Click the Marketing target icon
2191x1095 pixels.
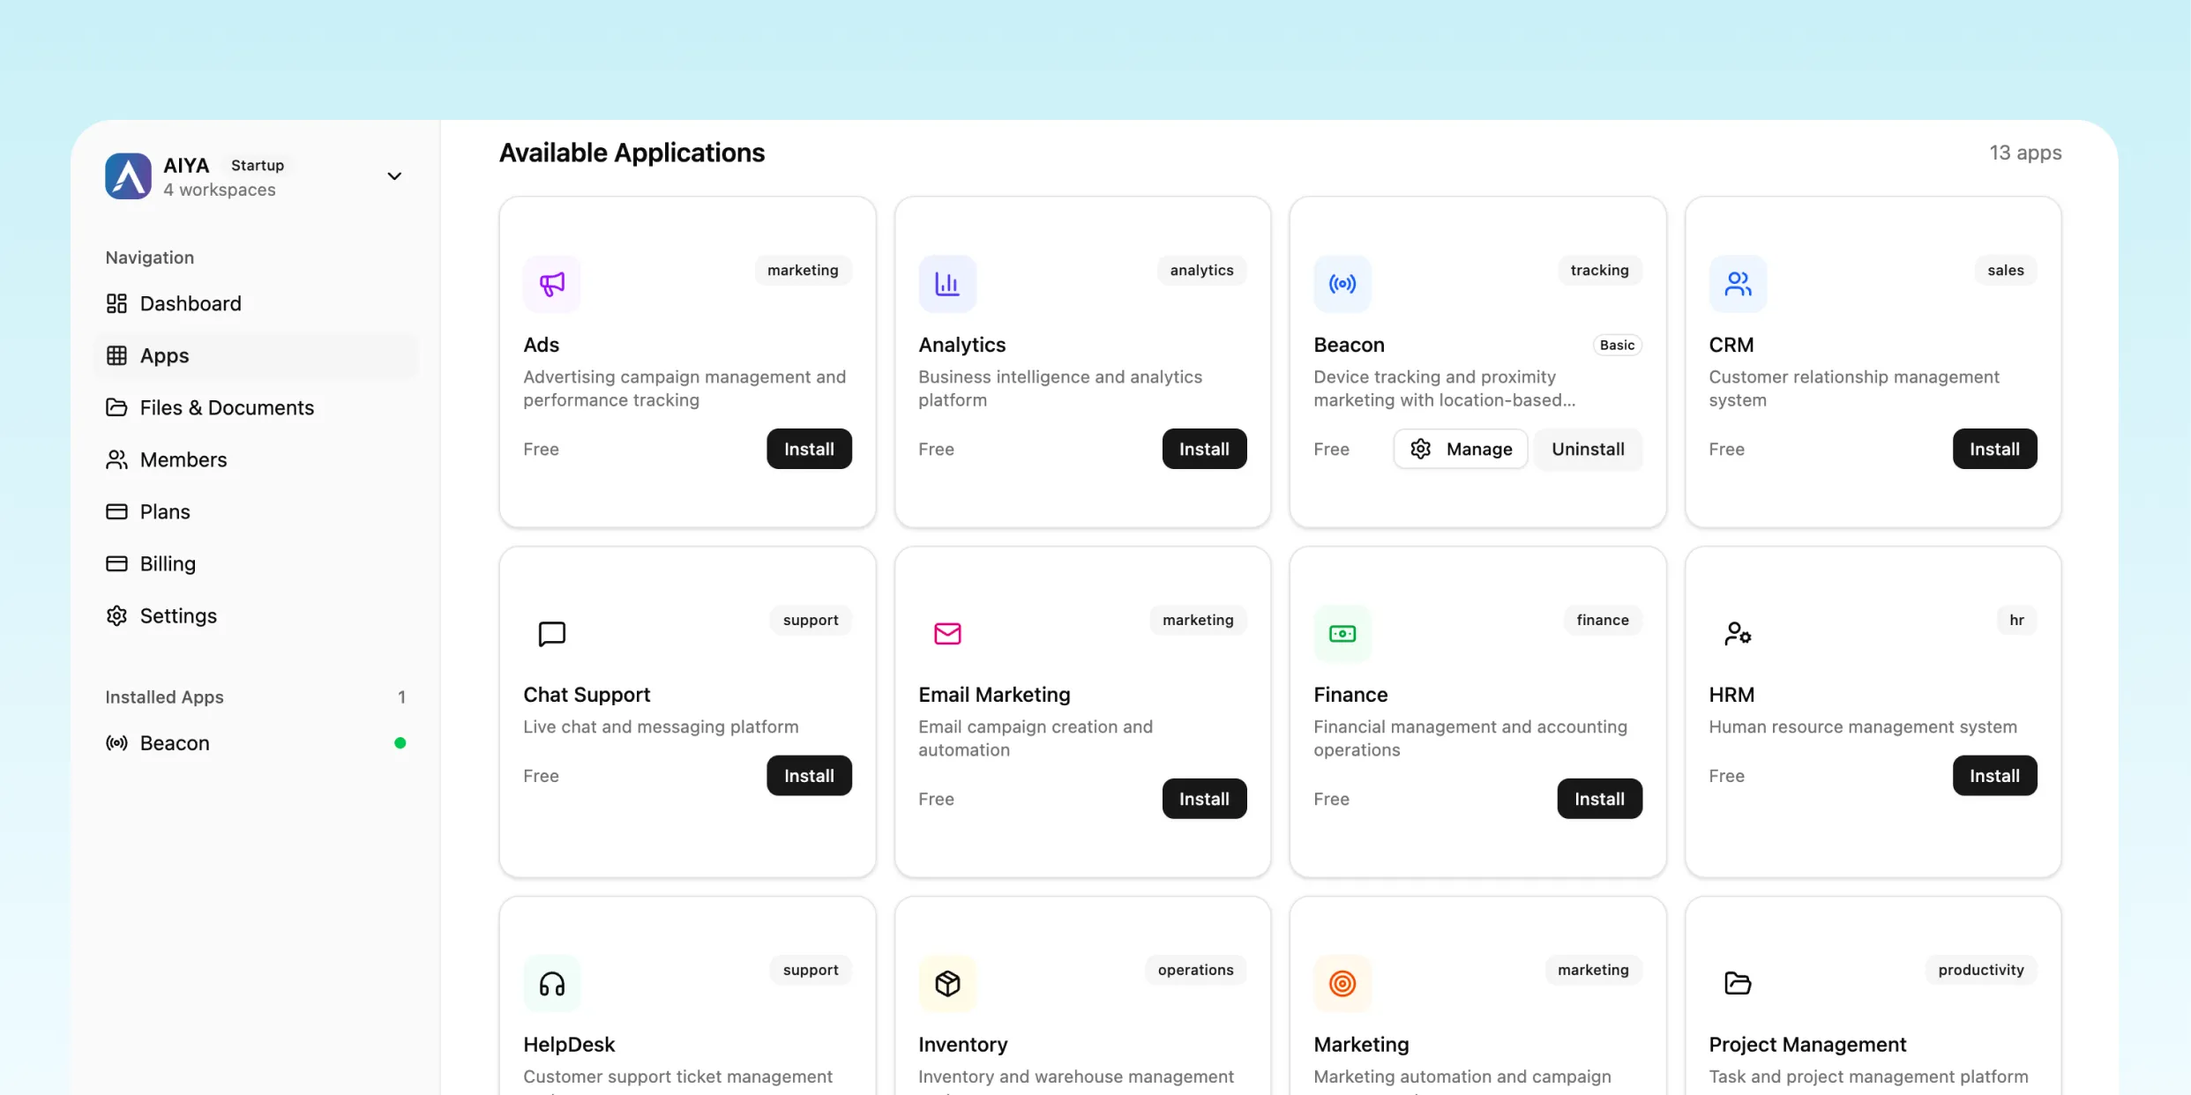click(x=1342, y=983)
